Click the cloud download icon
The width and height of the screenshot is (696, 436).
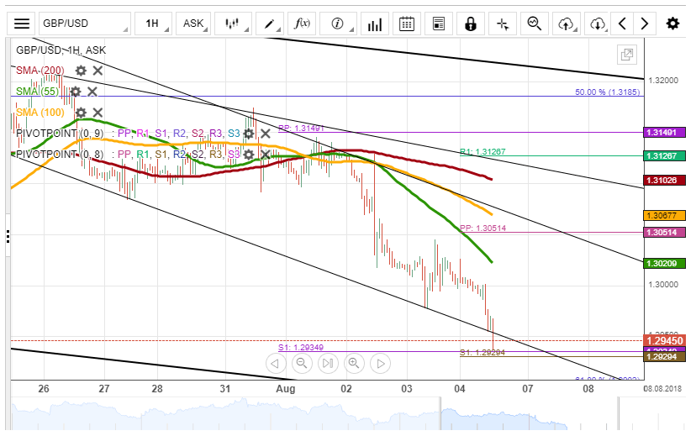tap(598, 24)
